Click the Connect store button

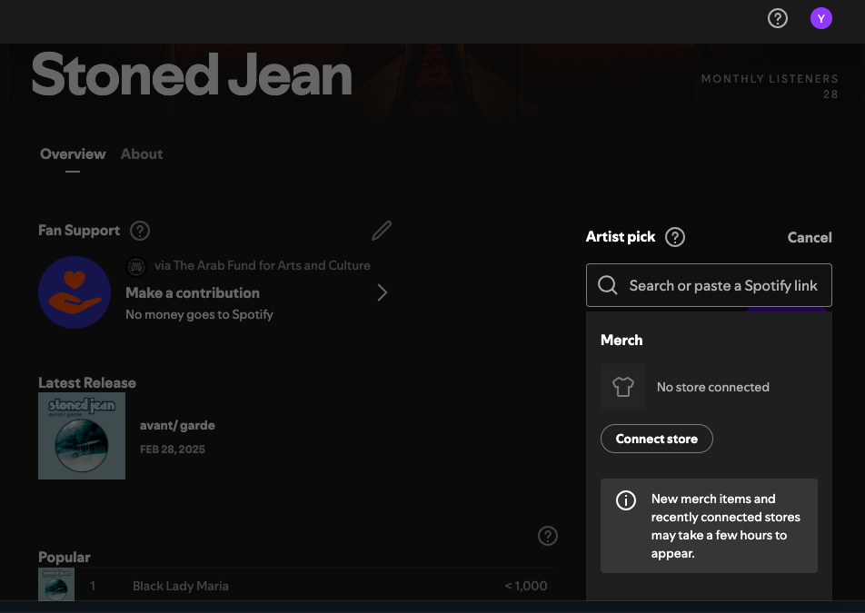[x=656, y=439]
